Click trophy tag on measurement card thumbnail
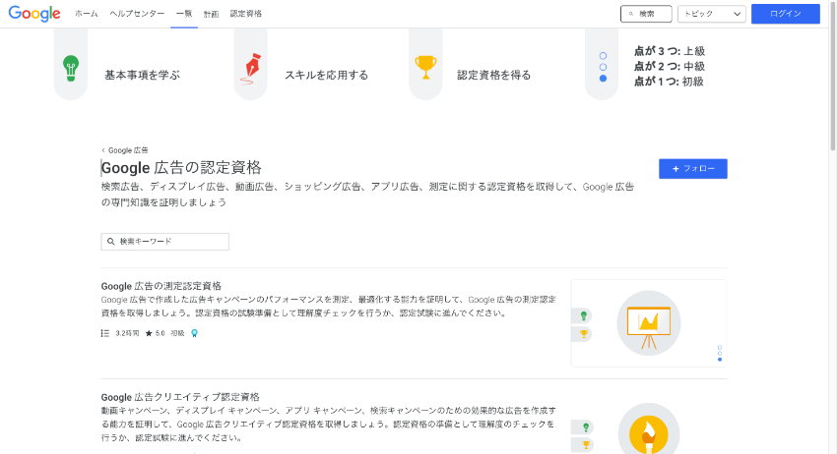837x454 pixels. (x=583, y=334)
